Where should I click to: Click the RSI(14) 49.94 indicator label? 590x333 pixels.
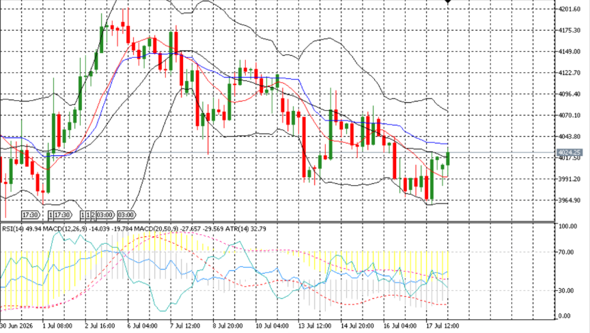21,229
